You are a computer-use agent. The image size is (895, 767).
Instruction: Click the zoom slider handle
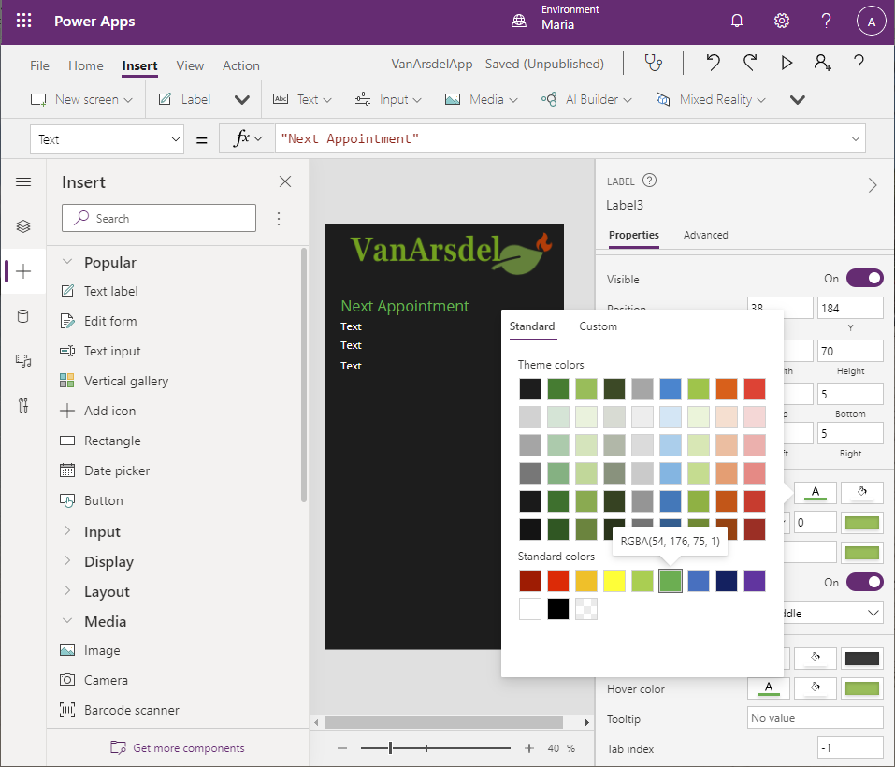pos(390,748)
